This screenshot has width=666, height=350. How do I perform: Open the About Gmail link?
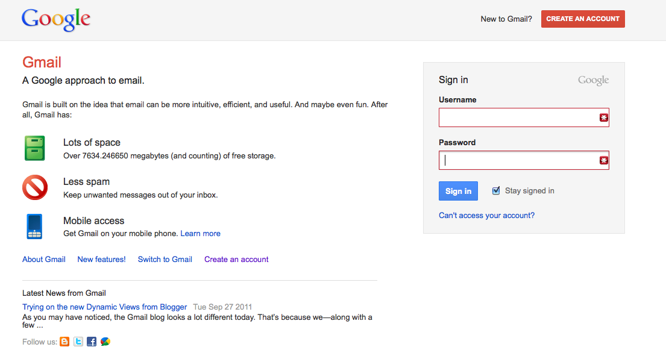[44, 260]
